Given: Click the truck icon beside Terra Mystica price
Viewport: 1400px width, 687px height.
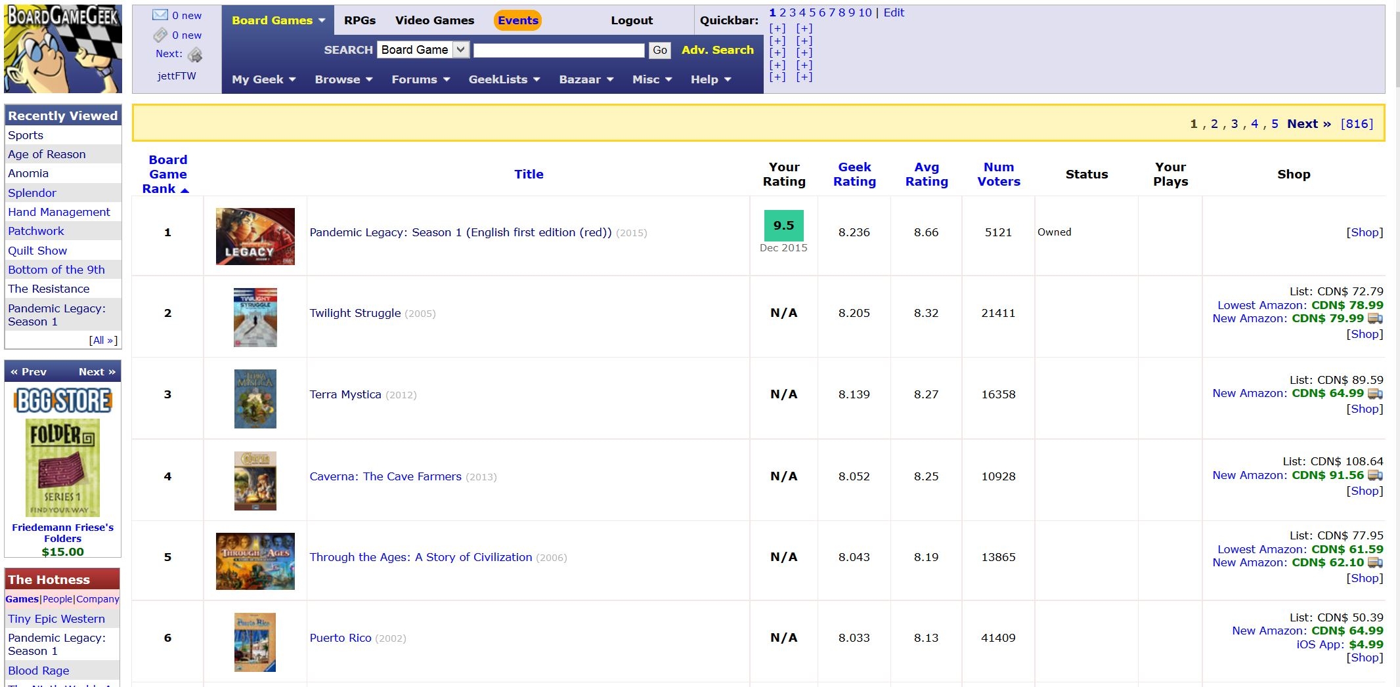Looking at the screenshot, I should [x=1375, y=394].
